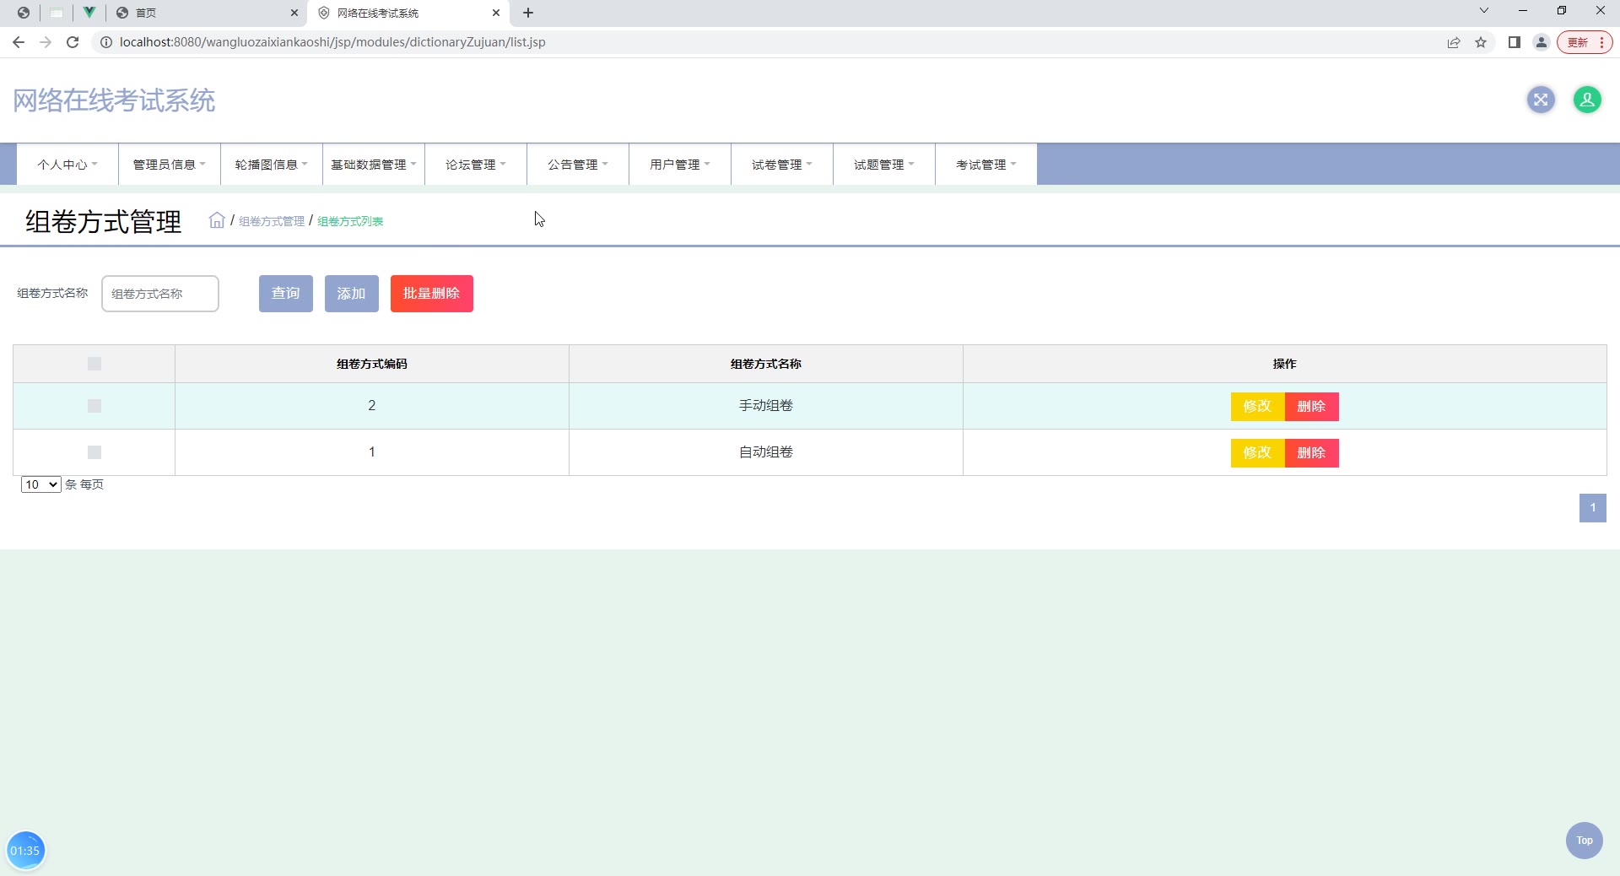
Task: Bookmark this page with star icon
Action: (1481, 42)
